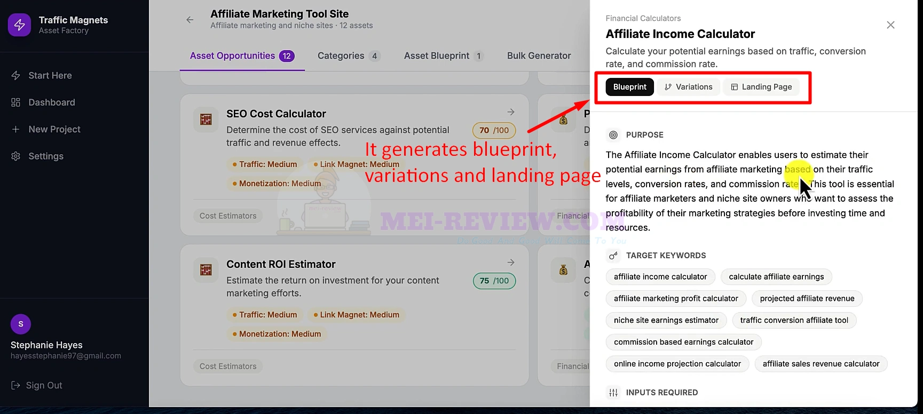Click Link Magnet: Medium tag on Content ROI Estimator
This screenshot has height=414, width=923.
click(356, 315)
